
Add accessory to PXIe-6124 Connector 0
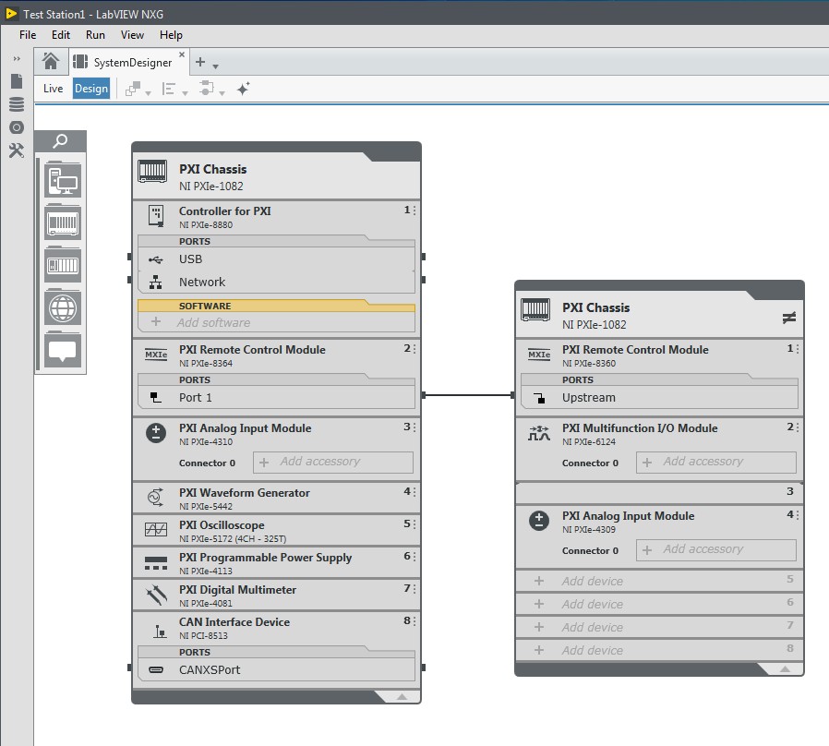coord(716,462)
